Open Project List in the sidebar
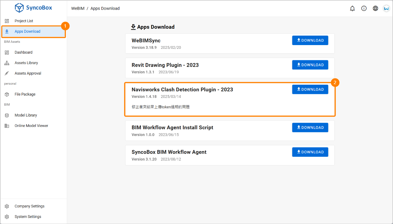The height and width of the screenshot is (224, 393). point(34,21)
